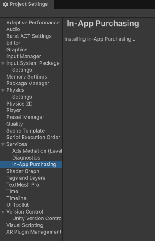Collapse the Services tree section
The height and width of the screenshot is (241, 155).
(3, 144)
